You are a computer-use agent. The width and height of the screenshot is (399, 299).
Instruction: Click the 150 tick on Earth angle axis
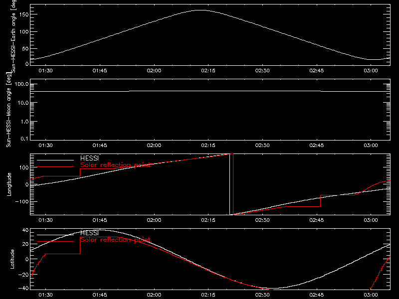point(24,14)
